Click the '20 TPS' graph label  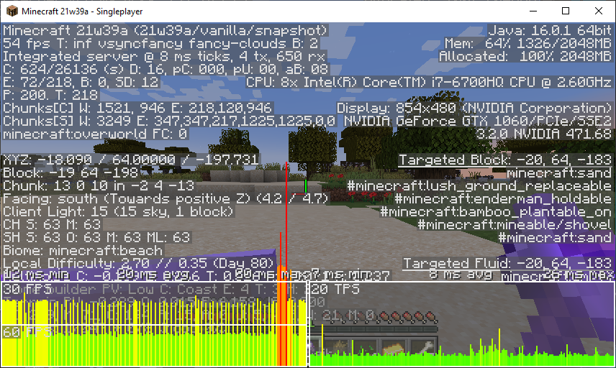point(335,289)
